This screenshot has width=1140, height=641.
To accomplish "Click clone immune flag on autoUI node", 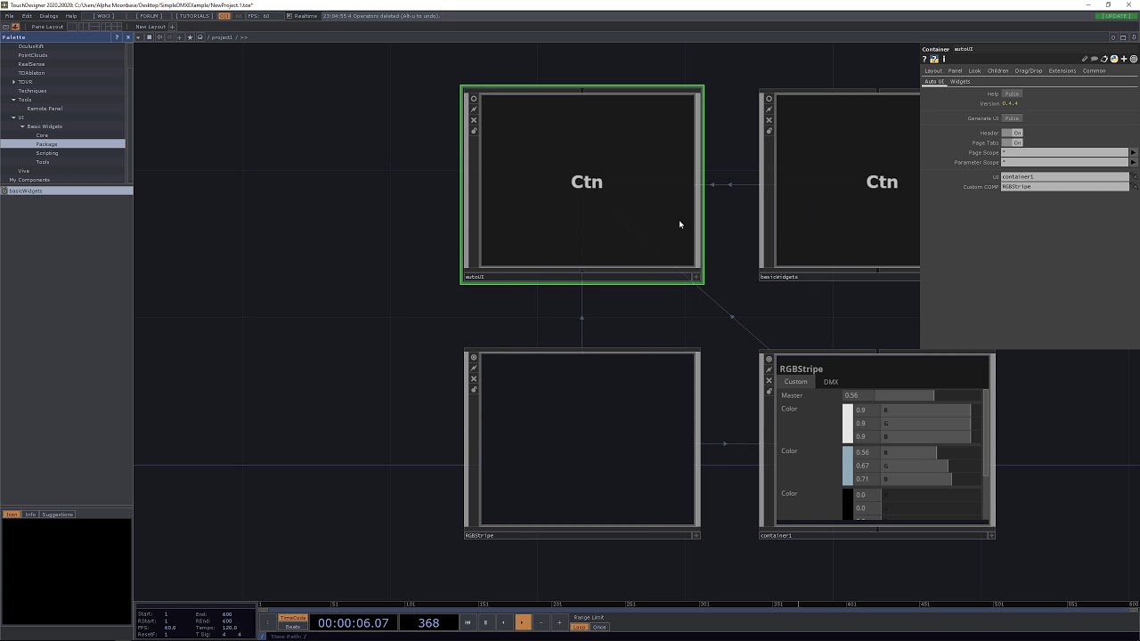I will coord(474,110).
